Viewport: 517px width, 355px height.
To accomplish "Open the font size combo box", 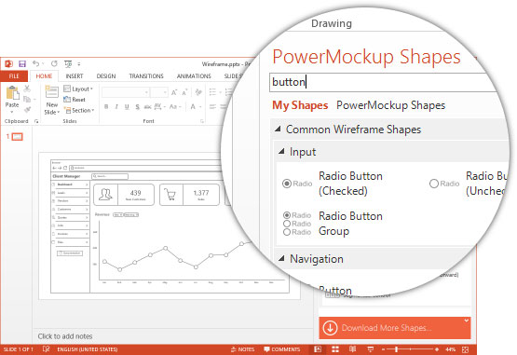I will [x=159, y=92].
